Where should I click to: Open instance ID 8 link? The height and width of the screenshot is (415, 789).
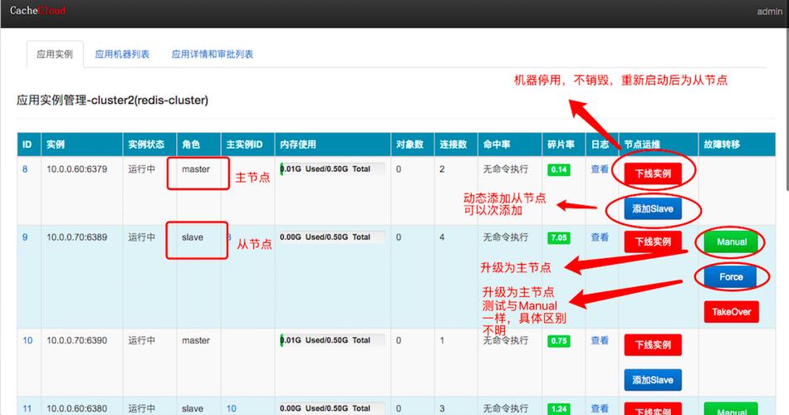pyautogui.click(x=25, y=169)
